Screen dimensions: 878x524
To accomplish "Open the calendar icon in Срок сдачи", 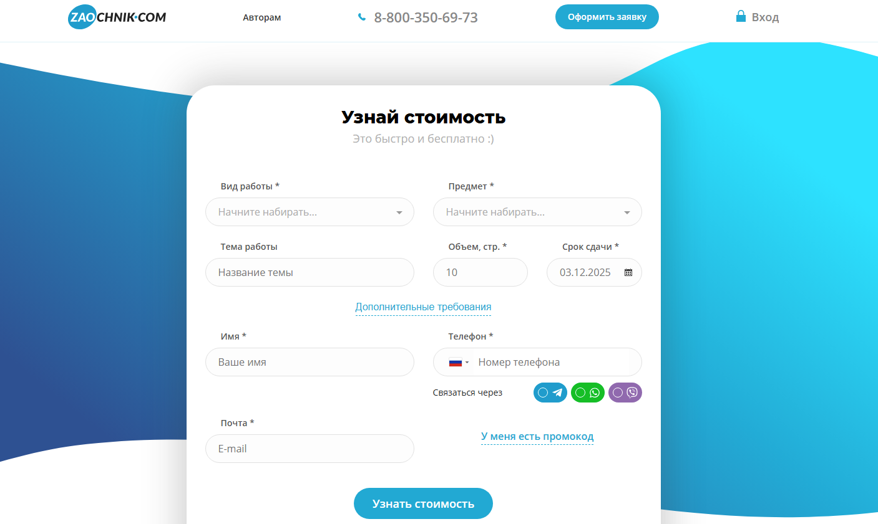I will pyautogui.click(x=628, y=272).
